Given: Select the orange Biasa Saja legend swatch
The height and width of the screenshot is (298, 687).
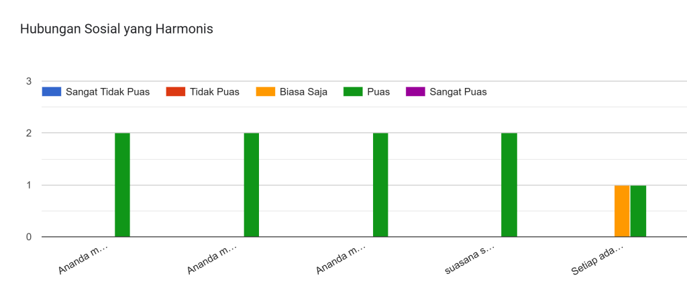Looking at the screenshot, I should coord(265,92).
